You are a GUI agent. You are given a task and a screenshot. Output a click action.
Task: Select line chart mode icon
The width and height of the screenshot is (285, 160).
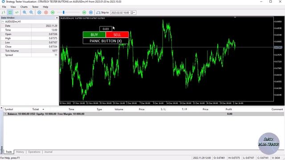(17, 12)
